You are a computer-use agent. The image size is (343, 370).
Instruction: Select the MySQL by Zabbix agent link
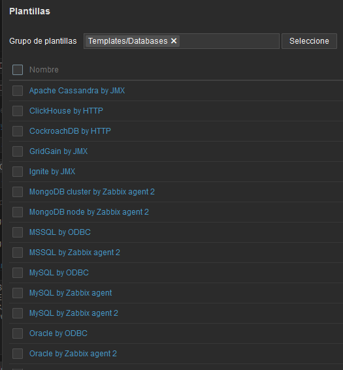click(71, 293)
